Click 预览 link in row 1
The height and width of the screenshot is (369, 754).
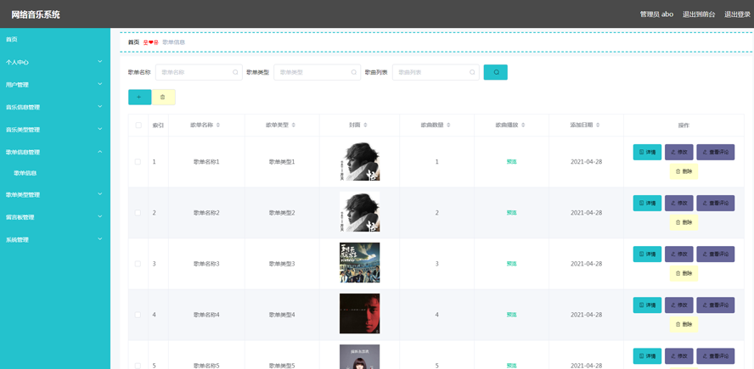coord(512,161)
